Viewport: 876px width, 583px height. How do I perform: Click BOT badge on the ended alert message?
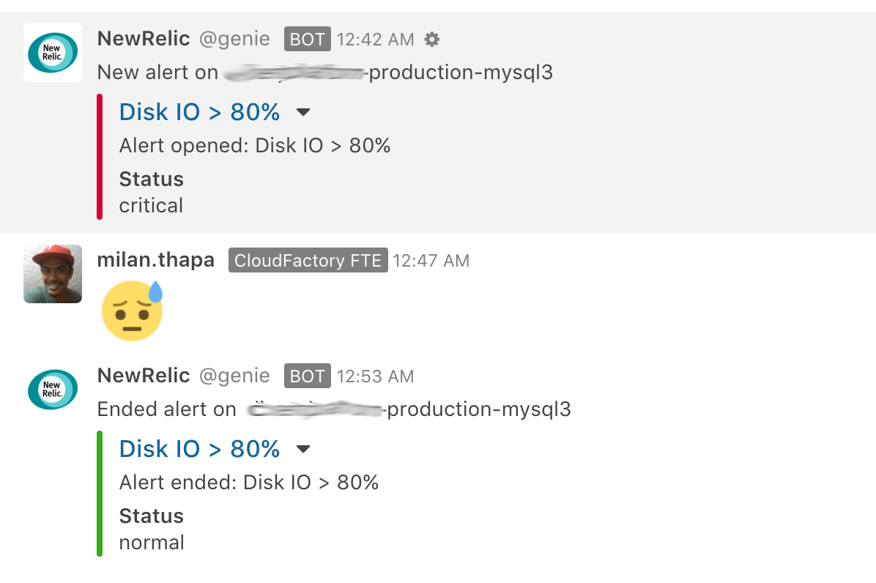tap(308, 376)
